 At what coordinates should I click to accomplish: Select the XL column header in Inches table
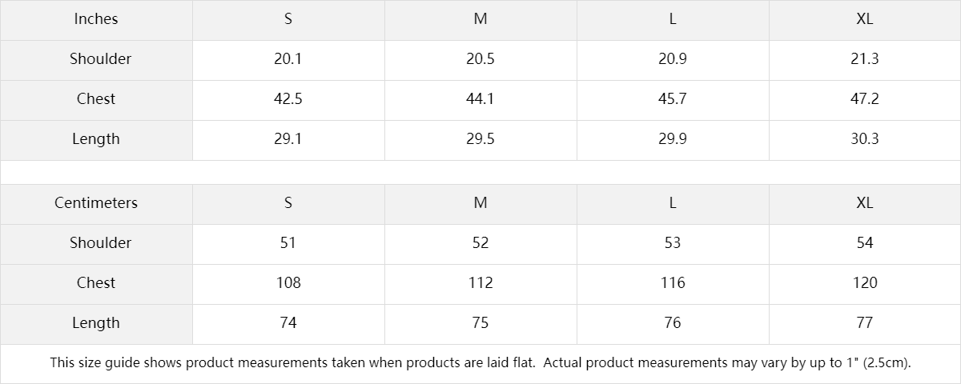864,19
